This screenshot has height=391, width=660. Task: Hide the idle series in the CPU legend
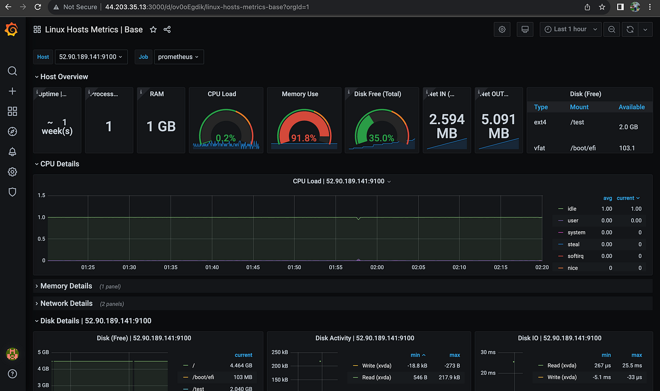tap(572, 209)
